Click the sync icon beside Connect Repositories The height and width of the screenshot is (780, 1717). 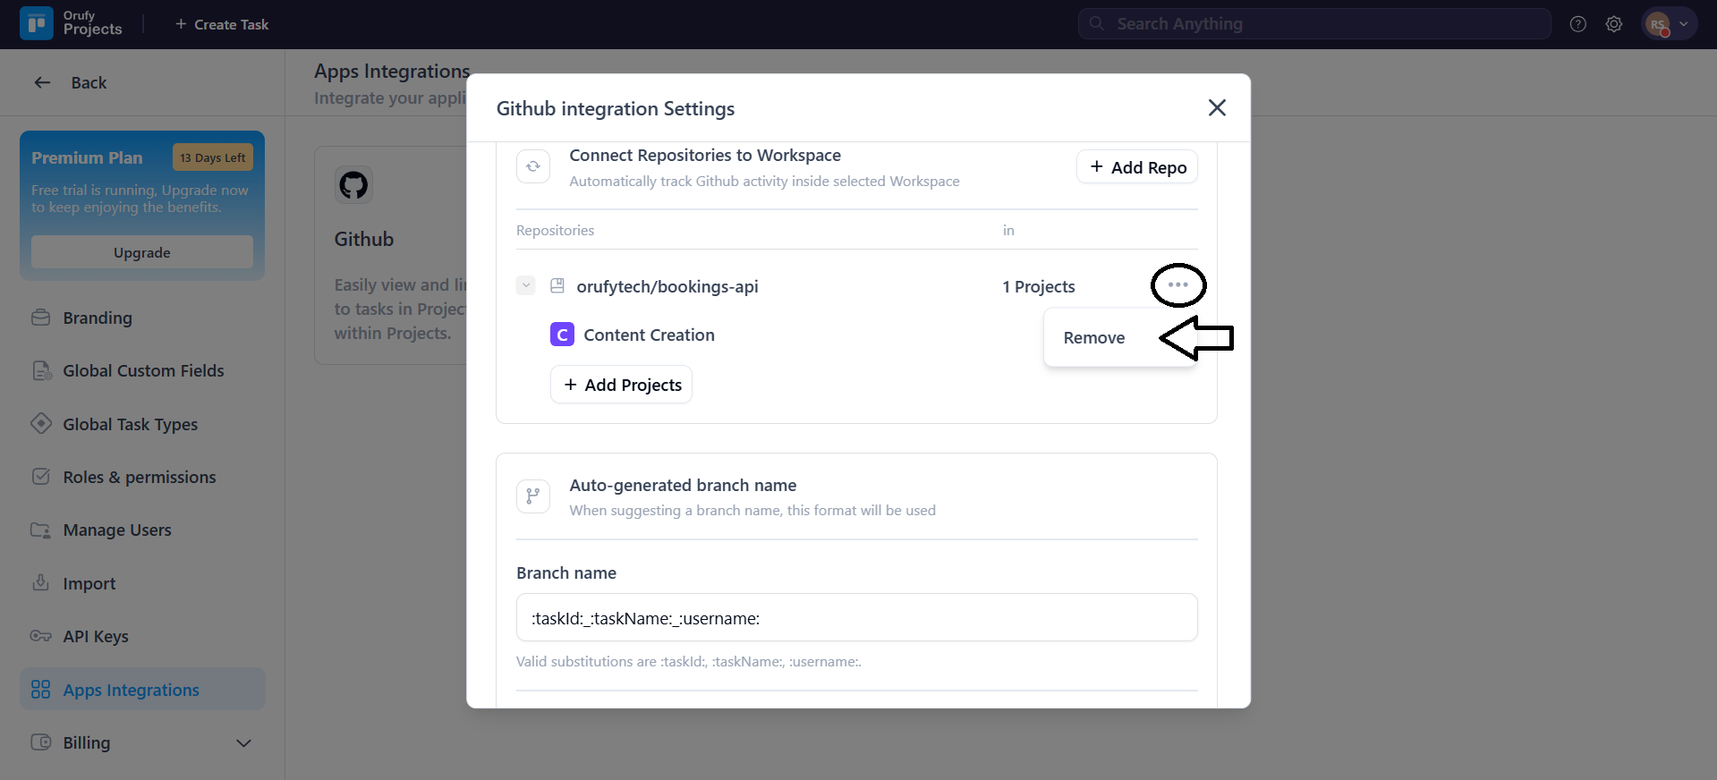[533, 166]
